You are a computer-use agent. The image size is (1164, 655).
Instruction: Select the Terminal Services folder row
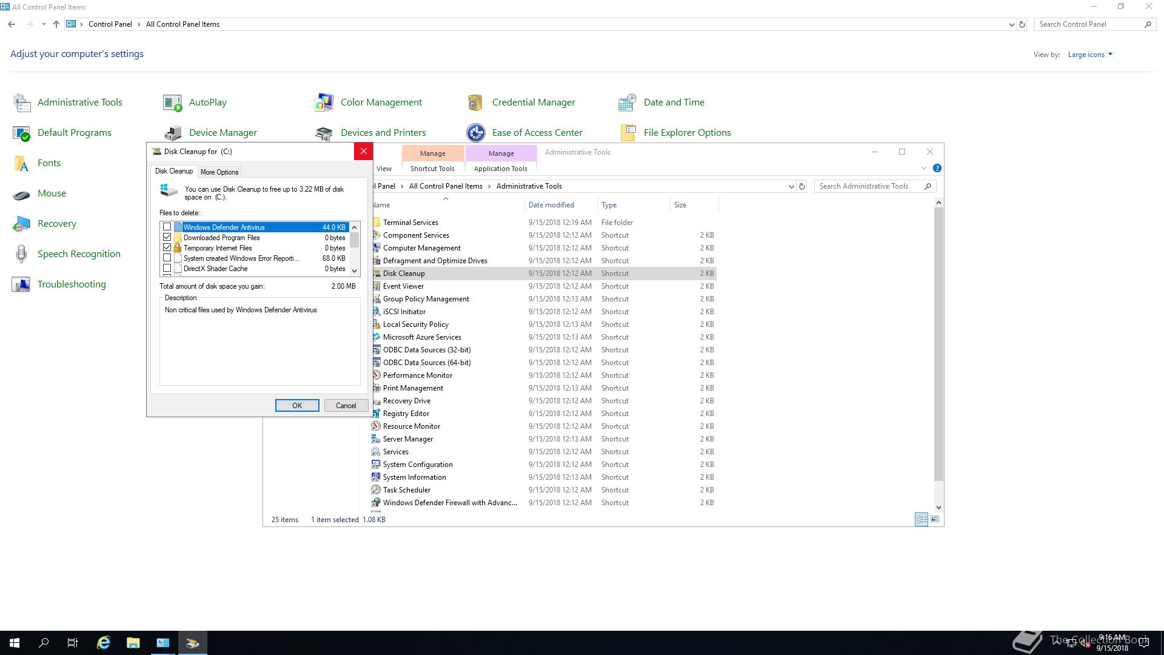click(543, 223)
